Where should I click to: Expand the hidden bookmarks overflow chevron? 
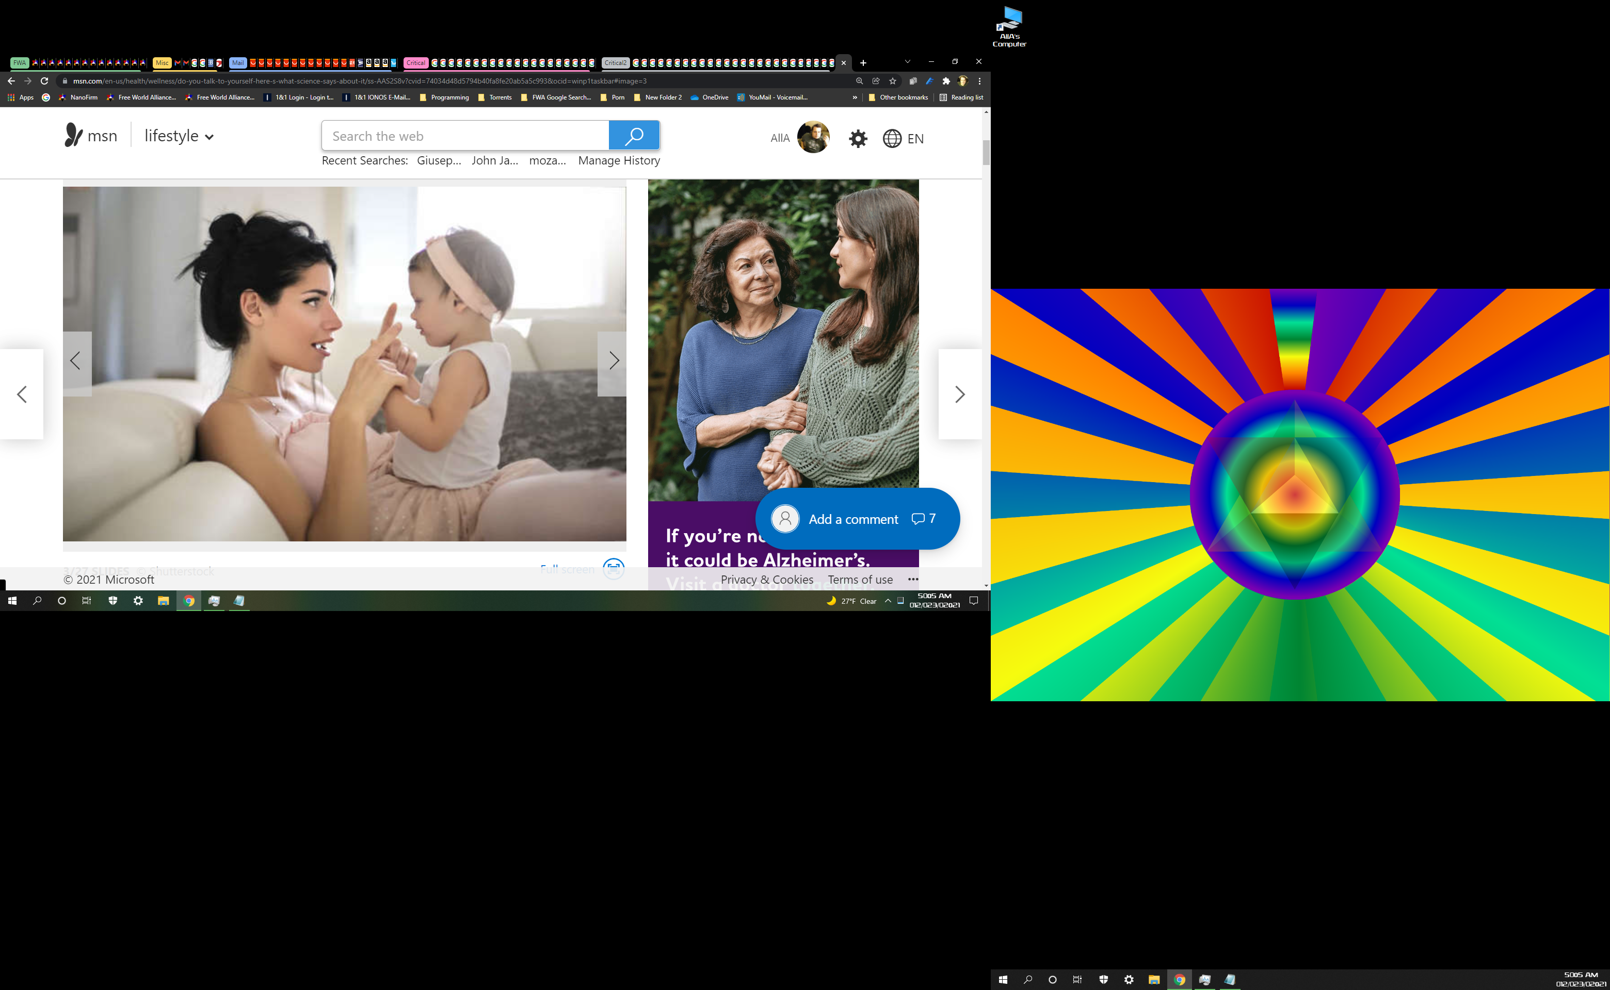[x=855, y=97]
